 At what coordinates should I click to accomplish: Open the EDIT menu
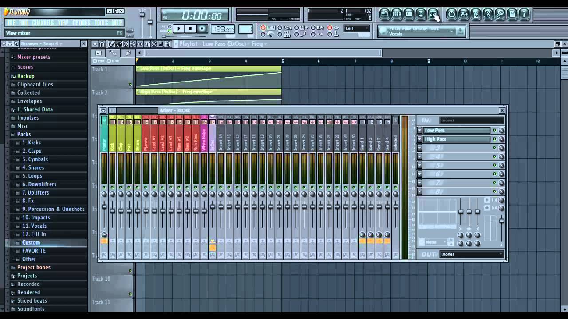click(x=24, y=23)
